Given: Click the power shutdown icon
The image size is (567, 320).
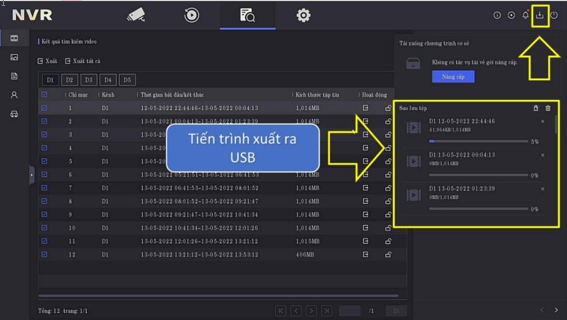Looking at the screenshot, I should coord(554,15).
